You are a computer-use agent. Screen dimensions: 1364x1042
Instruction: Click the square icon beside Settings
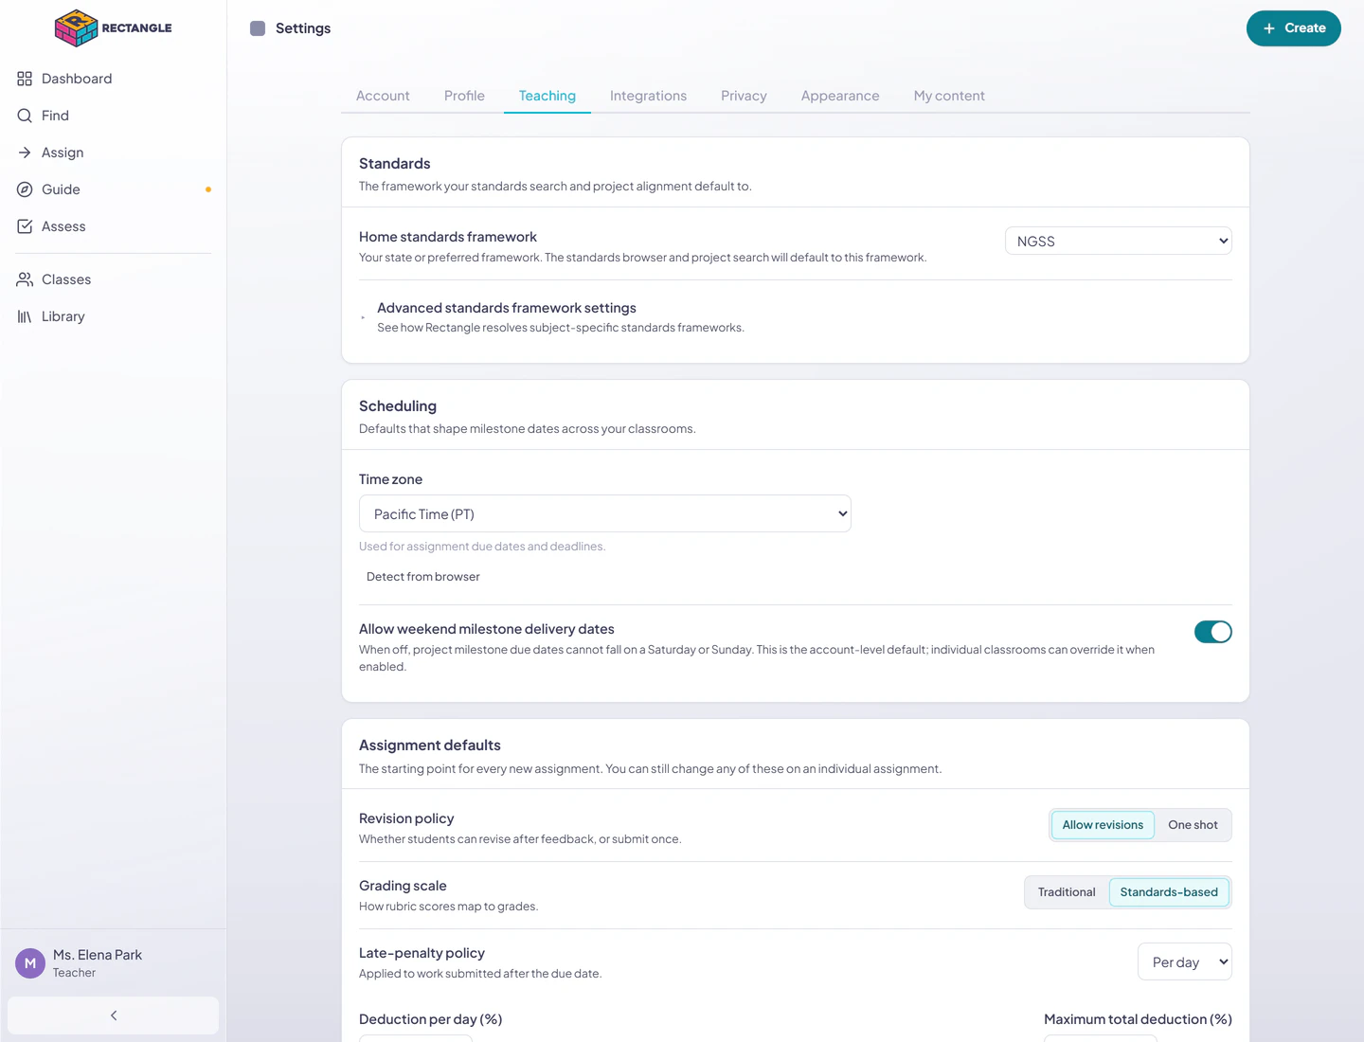point(258,28)
